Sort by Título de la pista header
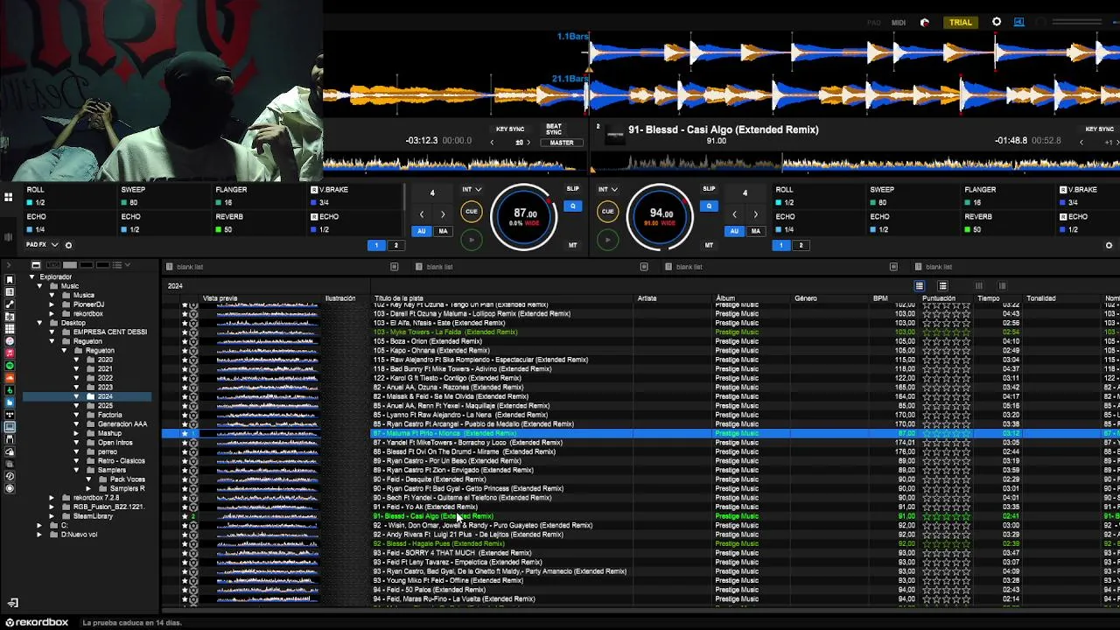1120x630 pixels. tap(398, 298)
